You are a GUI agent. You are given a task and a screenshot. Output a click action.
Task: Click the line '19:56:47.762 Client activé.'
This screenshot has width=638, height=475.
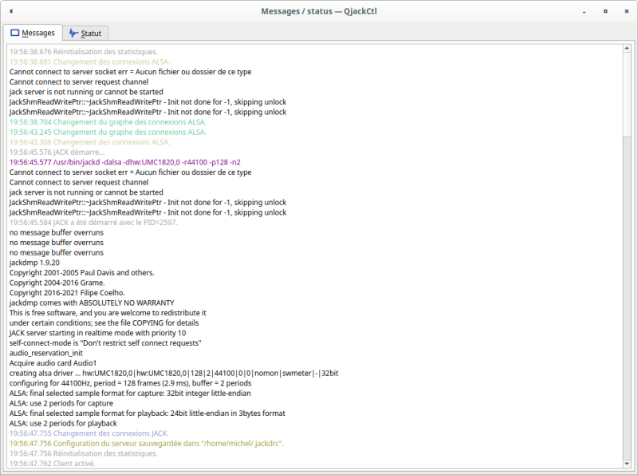click(52, 464)
